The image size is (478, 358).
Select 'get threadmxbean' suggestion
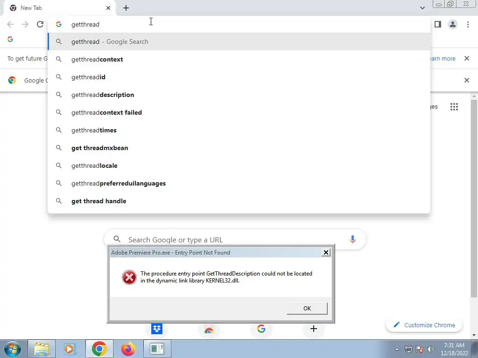click(239, 148)
